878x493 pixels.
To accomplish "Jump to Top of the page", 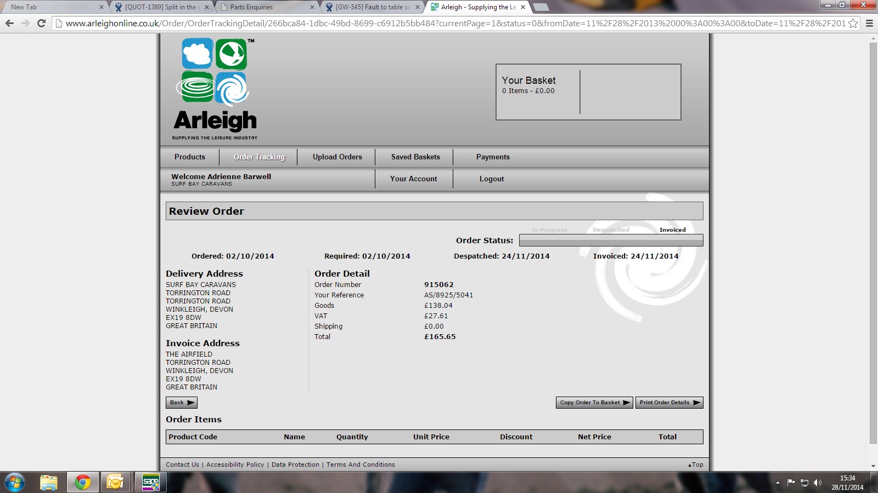I will tap(696, 465).
